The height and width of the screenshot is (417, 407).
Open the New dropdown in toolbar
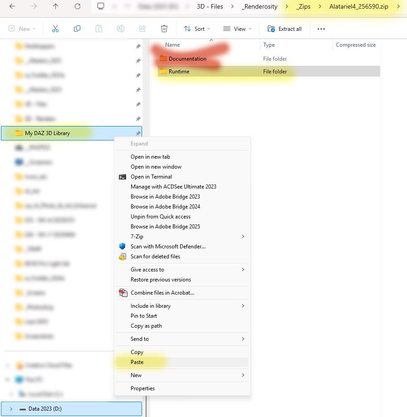(x=22, y=29)
